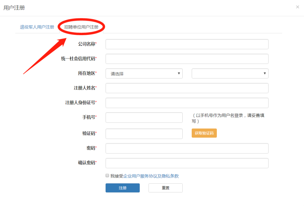The image size is (304, 206).
Task: Click into the 确认密码 input field
Action: 187,163
